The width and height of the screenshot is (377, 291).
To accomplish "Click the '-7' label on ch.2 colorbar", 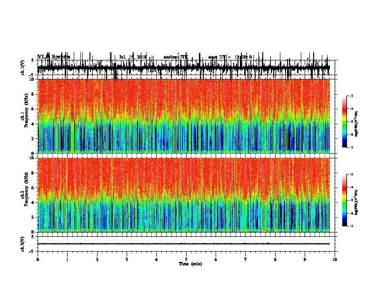I will click(x=351, y=226).
